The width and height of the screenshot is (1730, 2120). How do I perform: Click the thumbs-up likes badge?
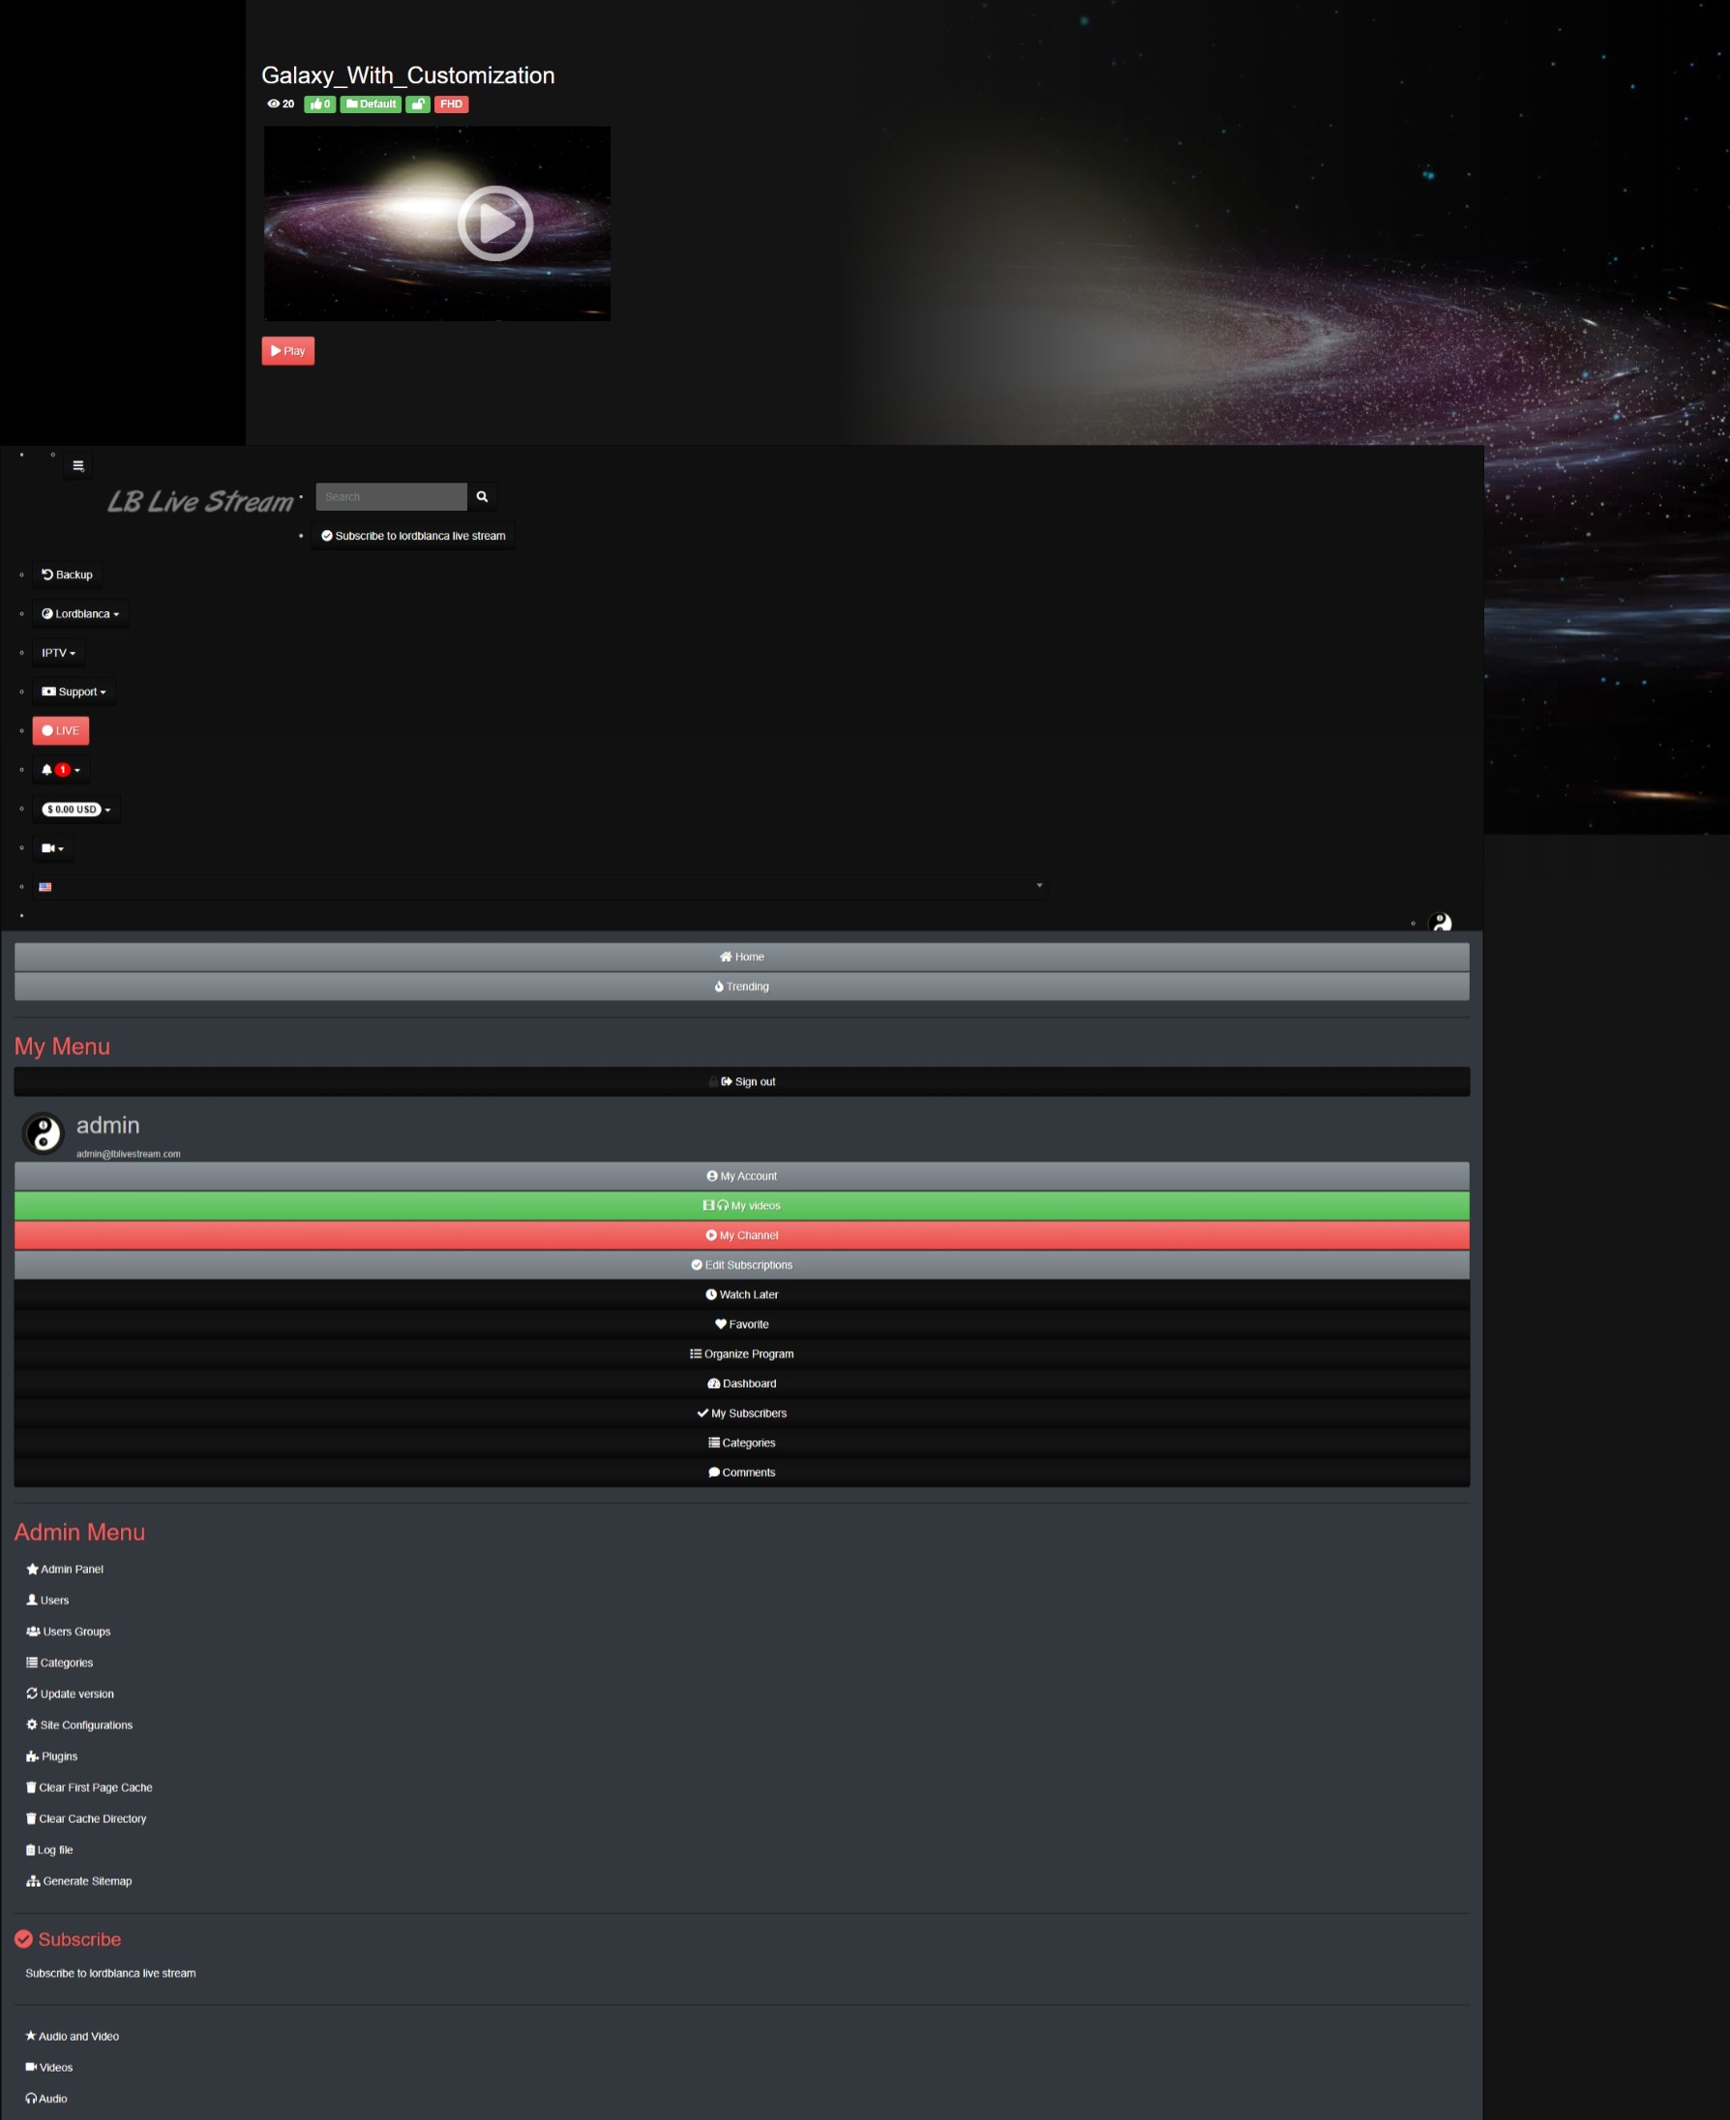320,103
